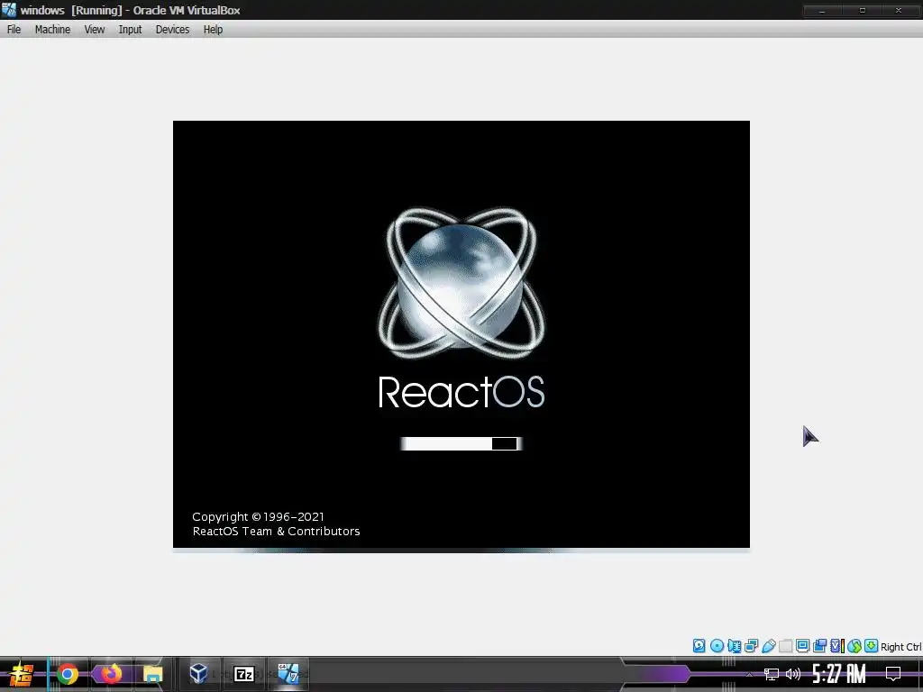Image resolution: width=923 pixels, height=692 pixels.
Task: Minimize the VirtualBox VM window
Action: [822, 11]
